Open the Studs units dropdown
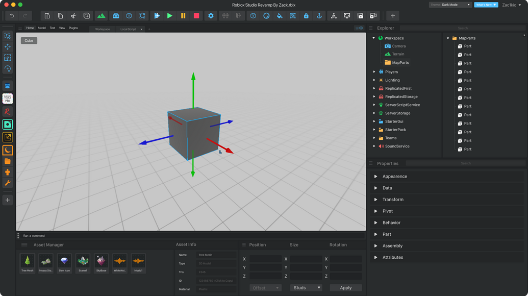This screenshot has width=528, height=296. pos(306,287)
